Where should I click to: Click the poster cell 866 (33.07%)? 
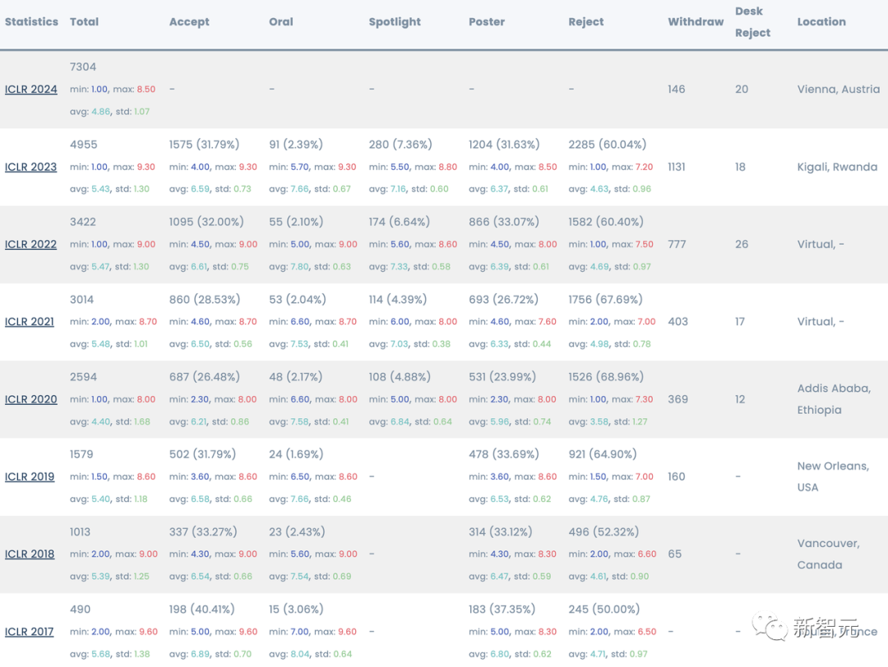pos(503,222)
